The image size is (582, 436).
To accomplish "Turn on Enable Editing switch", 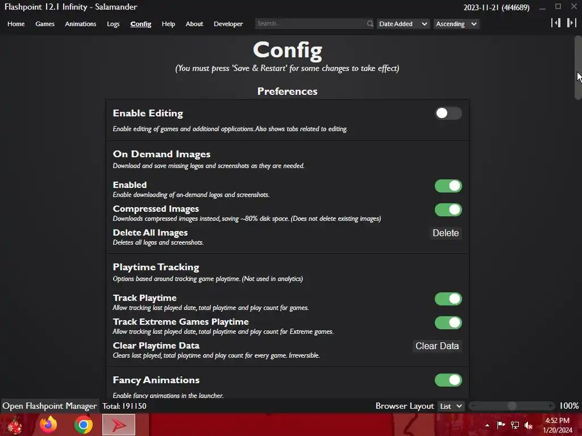I will [x=448, y=114].
